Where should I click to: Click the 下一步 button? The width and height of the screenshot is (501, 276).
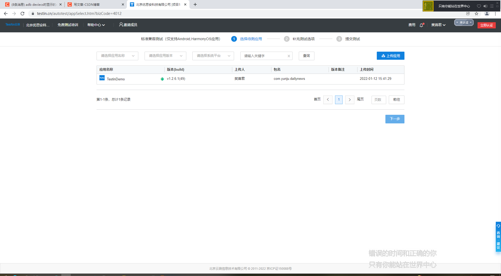click(395, 119)
